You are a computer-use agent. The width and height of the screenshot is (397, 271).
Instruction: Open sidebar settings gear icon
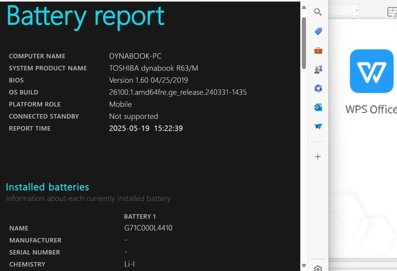pos(318,268)
